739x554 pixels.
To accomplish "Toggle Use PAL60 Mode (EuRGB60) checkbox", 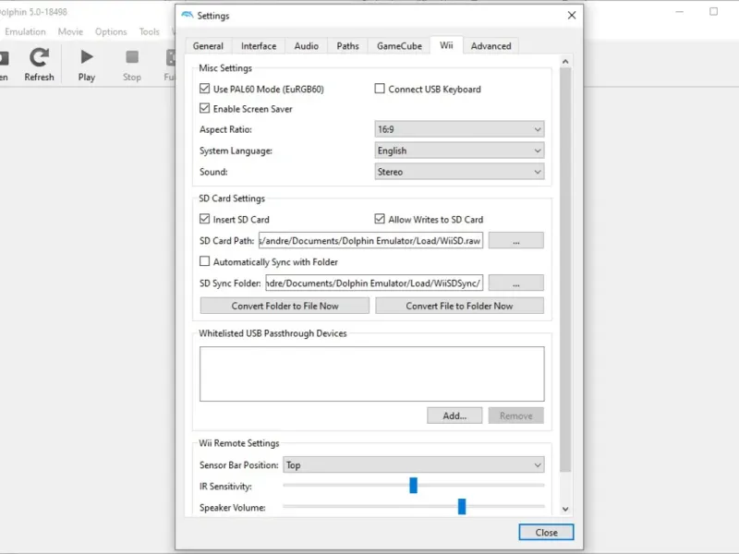I will [x=204, y=89].
